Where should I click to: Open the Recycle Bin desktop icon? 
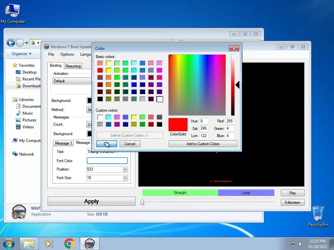point(318,216)
